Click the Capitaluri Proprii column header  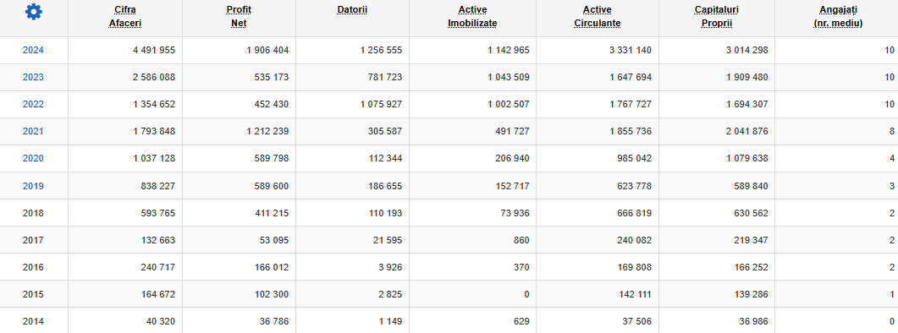pos(716,17)
